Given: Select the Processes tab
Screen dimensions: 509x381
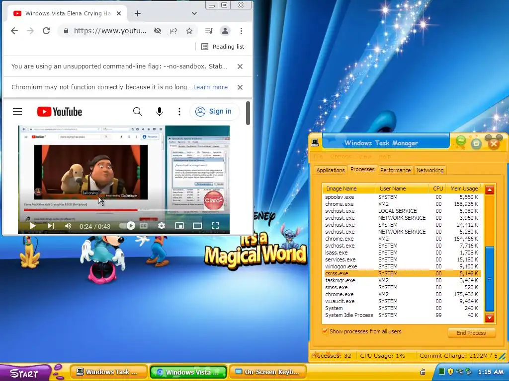Looking at the screenshot, I should (x=362, y=170).
